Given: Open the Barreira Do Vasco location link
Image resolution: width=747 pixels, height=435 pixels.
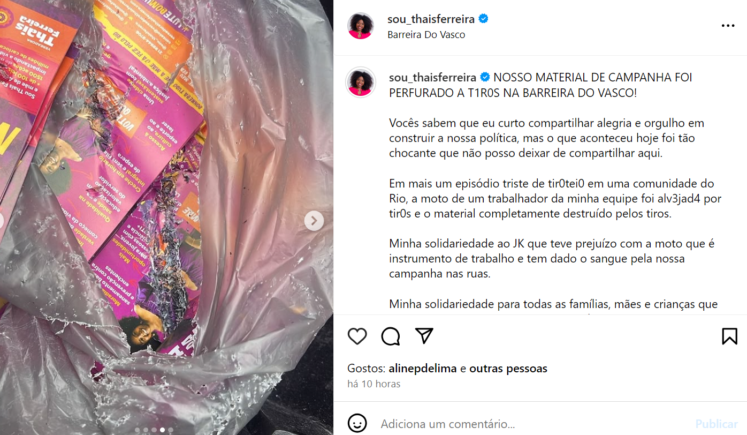Looking at the screenshot, I should pos(426,35).
